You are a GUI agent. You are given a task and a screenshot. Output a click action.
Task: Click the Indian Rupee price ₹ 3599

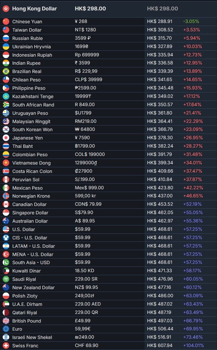pos(83,63)
